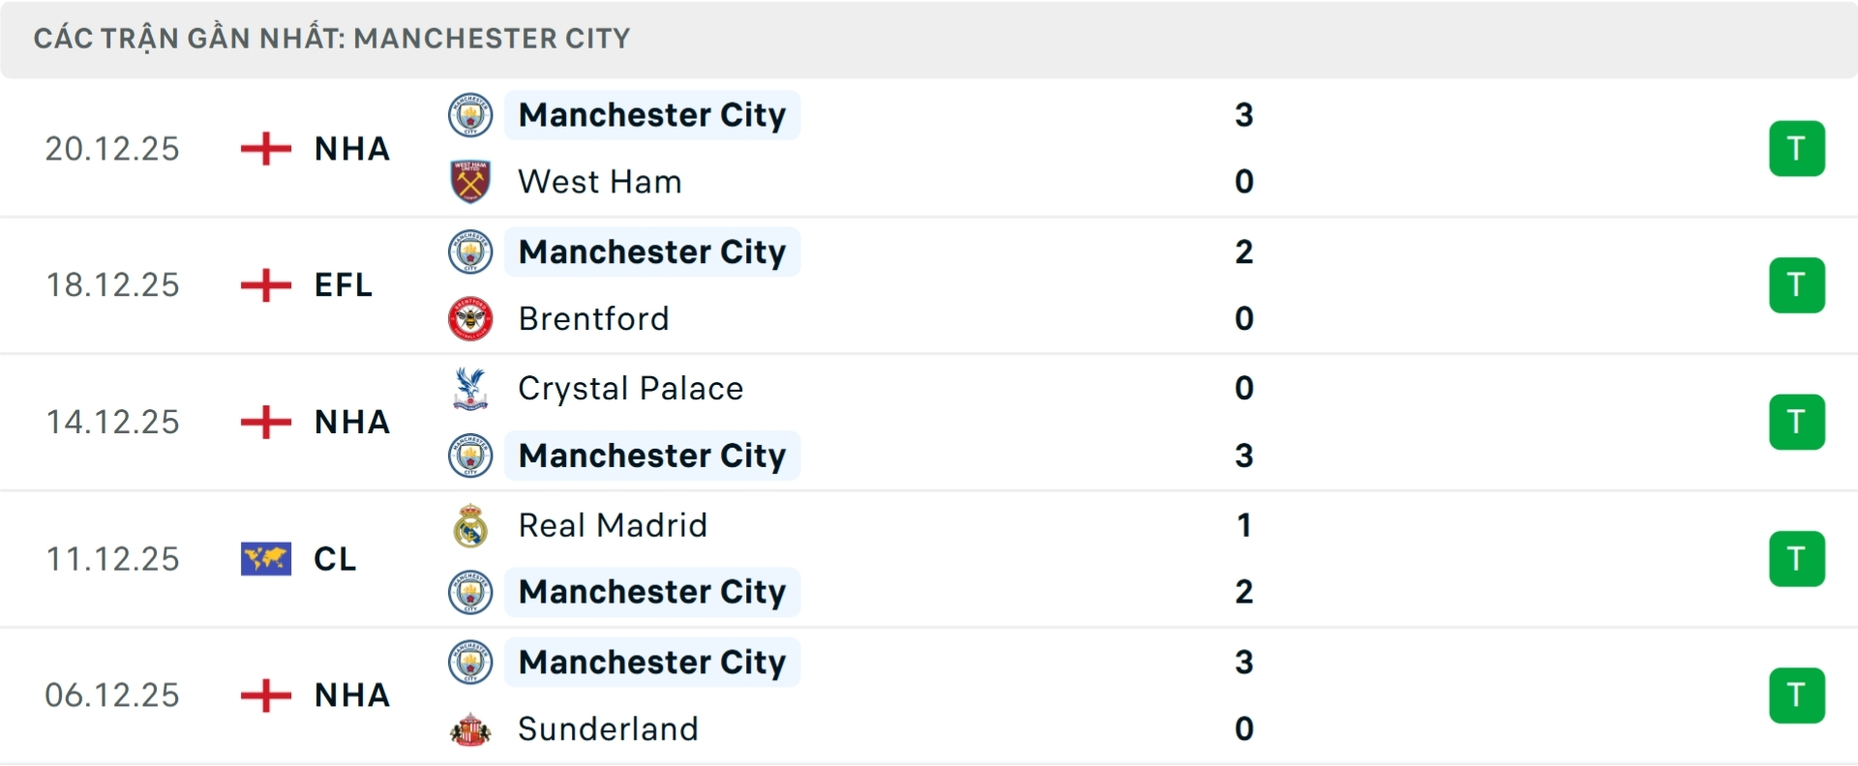Open the Crystal Palace team link

click(x=630, y=388)
